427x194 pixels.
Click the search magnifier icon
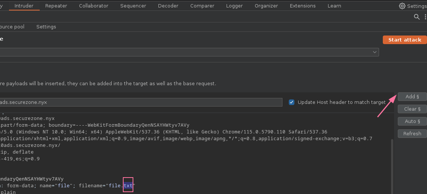tap(417, 17)
